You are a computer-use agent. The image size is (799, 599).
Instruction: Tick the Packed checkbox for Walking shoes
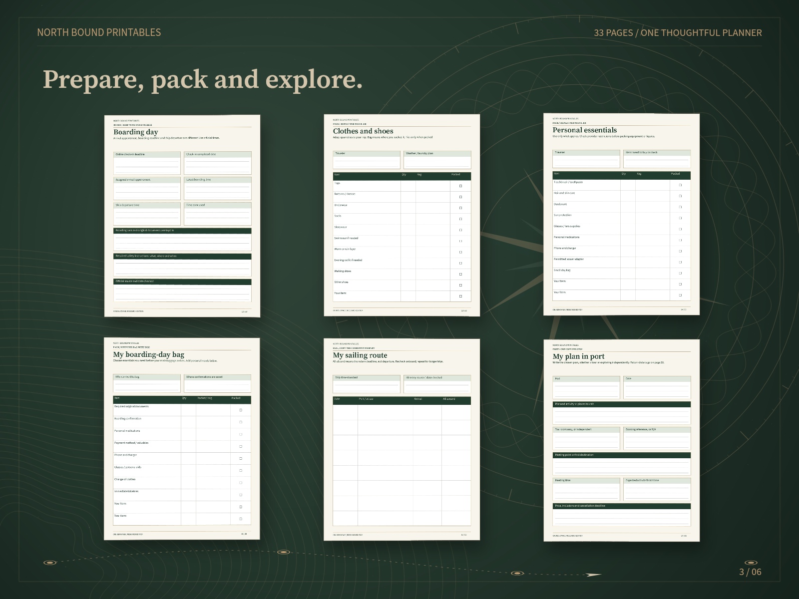click(x=460, y=274)
